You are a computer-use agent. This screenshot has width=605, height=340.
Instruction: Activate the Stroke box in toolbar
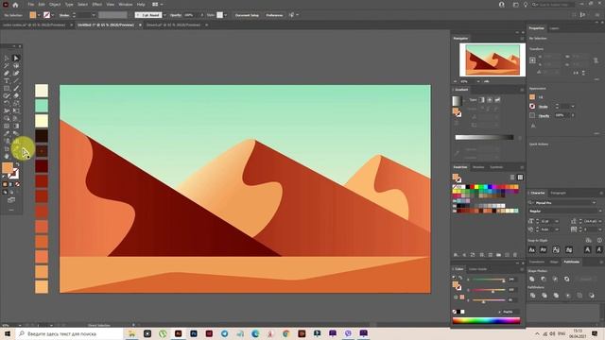point(14,174)
